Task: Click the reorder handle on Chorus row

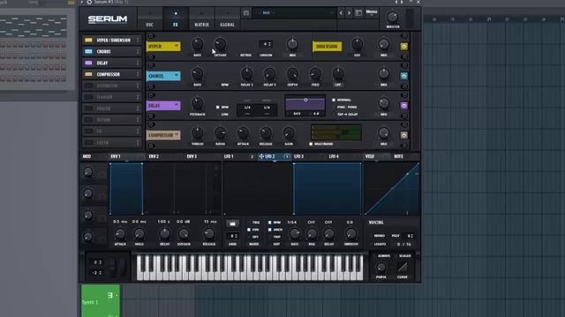Action: click(x=138, y=51)
